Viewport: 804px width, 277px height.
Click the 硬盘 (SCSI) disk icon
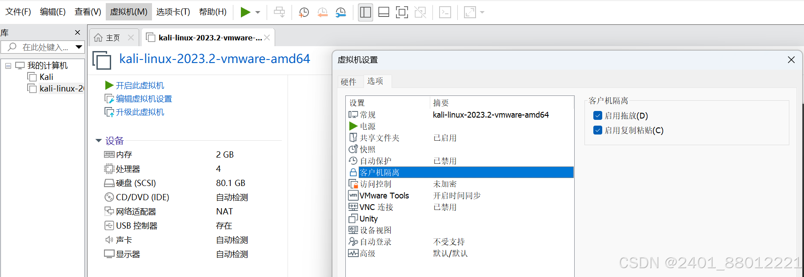pyautogui.click(x=109, y=183)
